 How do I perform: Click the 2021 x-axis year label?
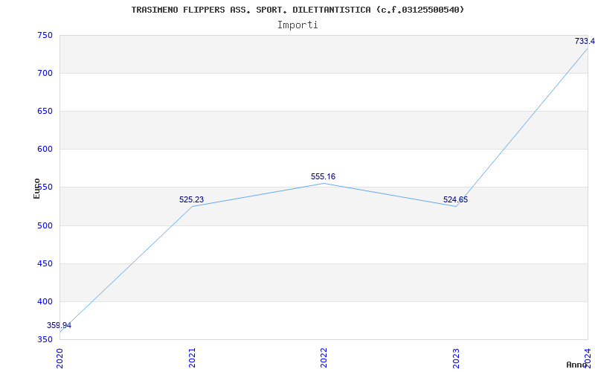click(192, 356)
